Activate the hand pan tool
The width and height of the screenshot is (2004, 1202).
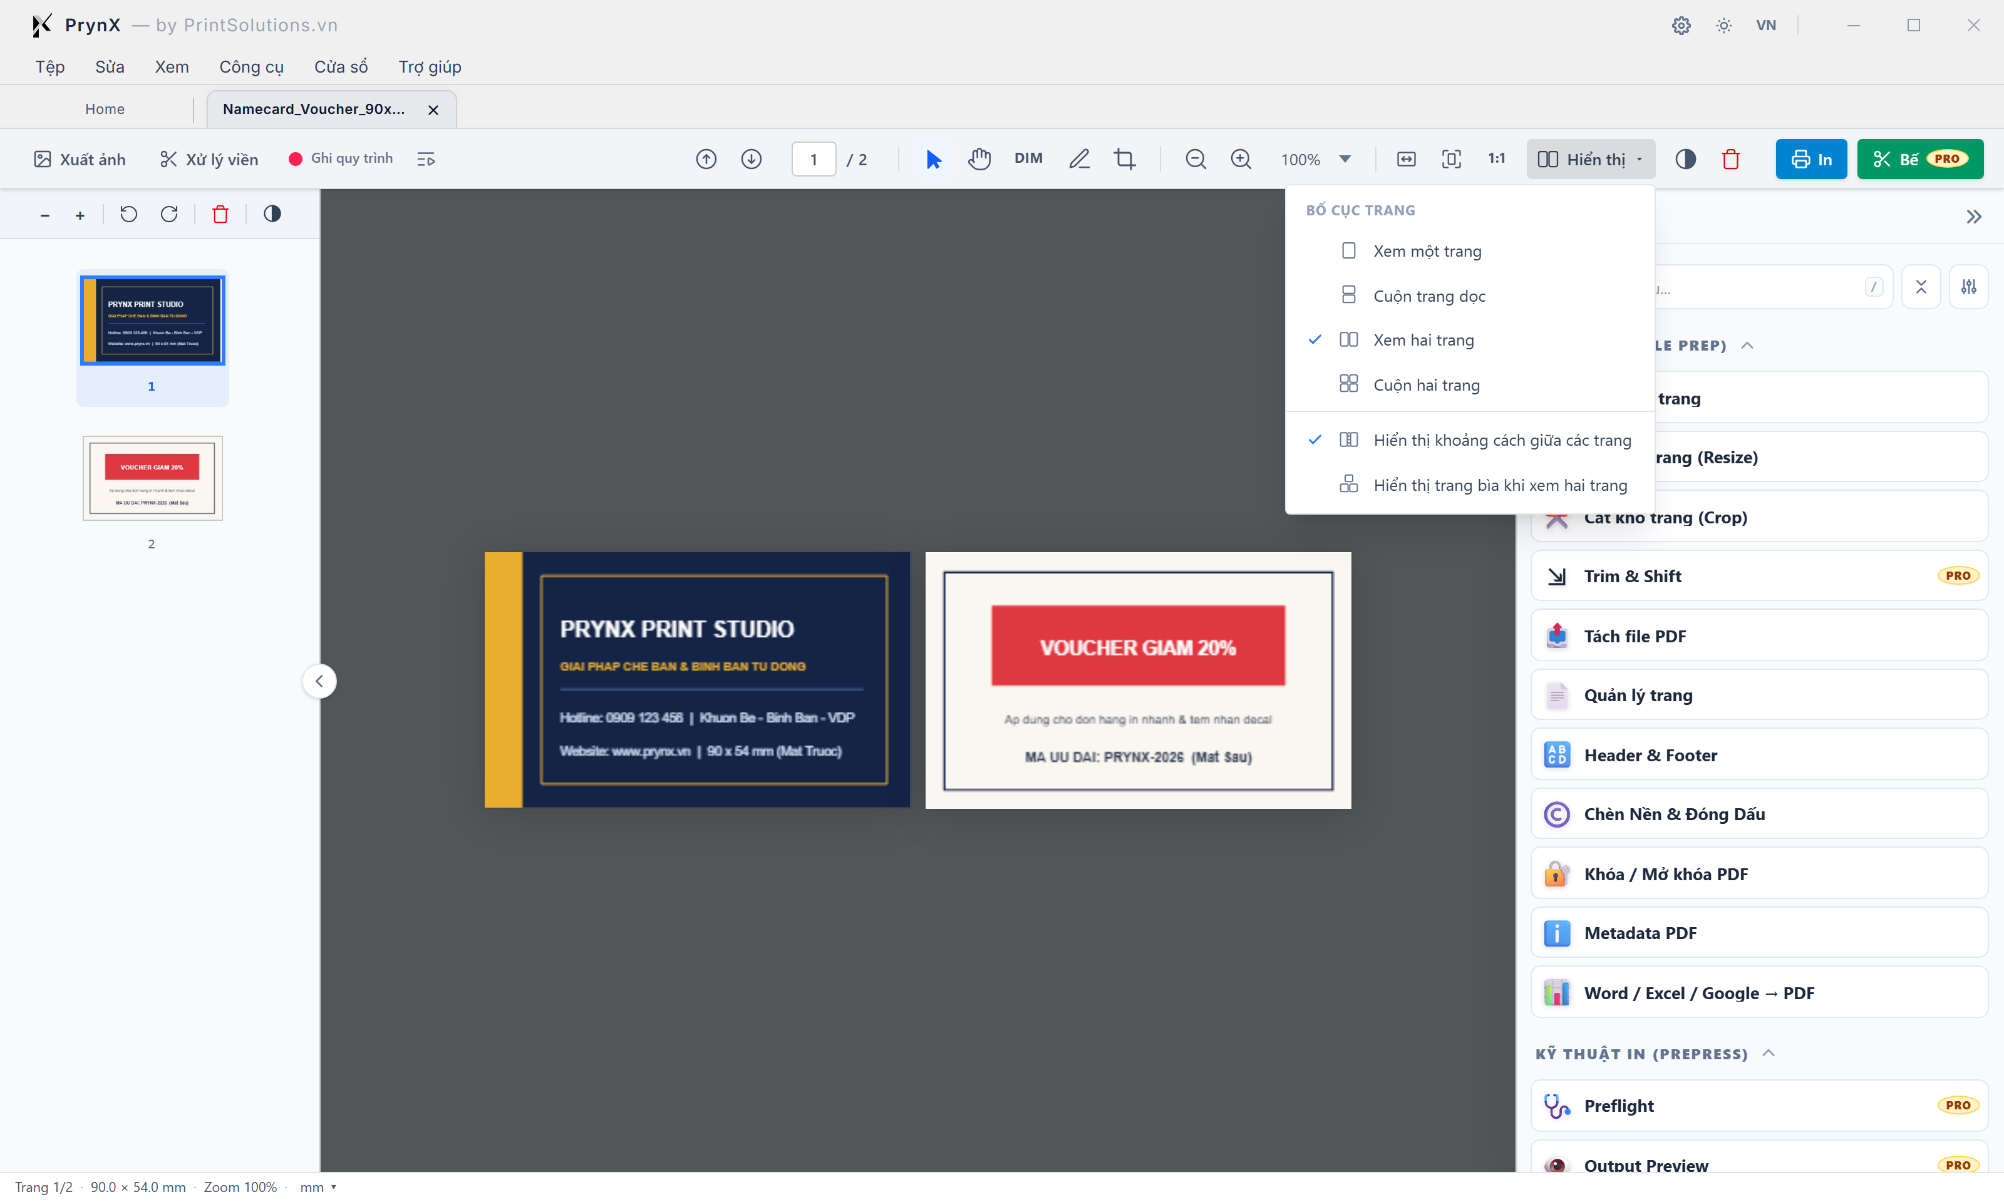[x=979, y=159]
